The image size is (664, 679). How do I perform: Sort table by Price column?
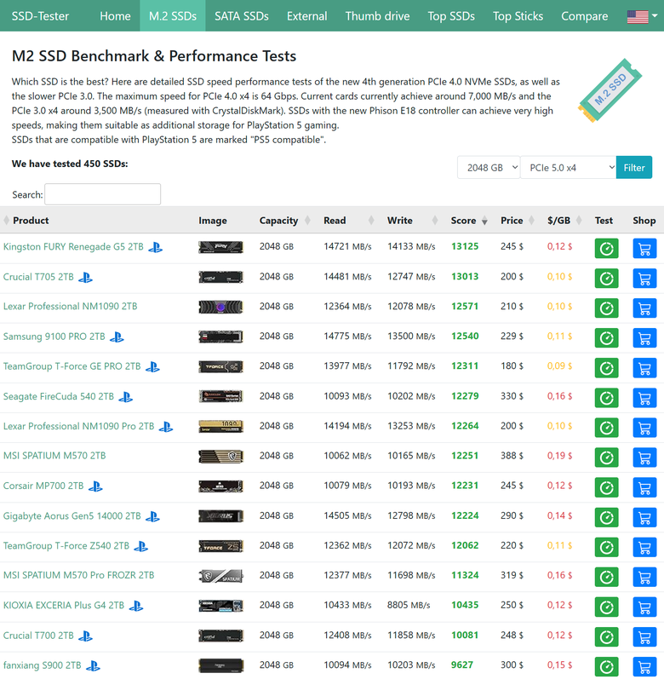[518, 221]
